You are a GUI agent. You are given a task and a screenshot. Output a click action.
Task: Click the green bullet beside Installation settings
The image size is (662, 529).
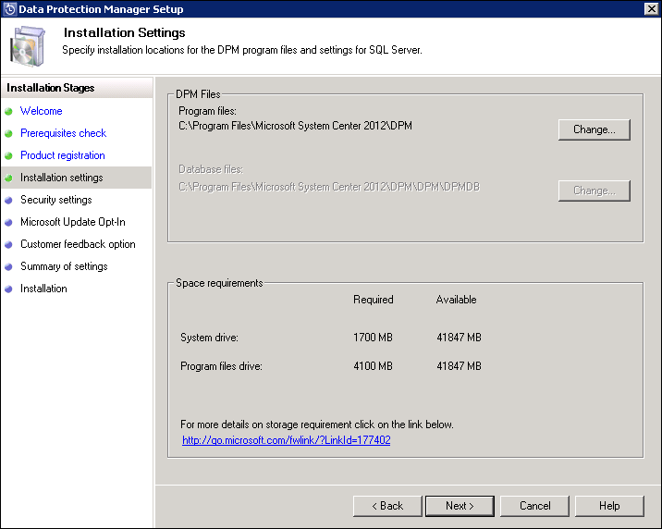pyautogui.click(x=8, y=178)
